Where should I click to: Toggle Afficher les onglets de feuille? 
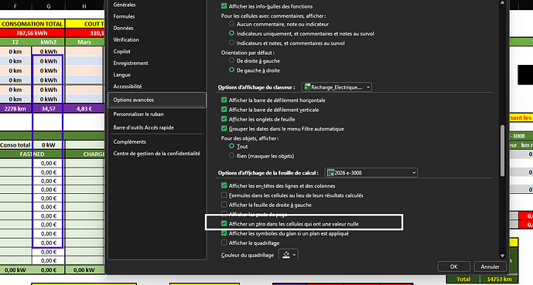[224, 119]
